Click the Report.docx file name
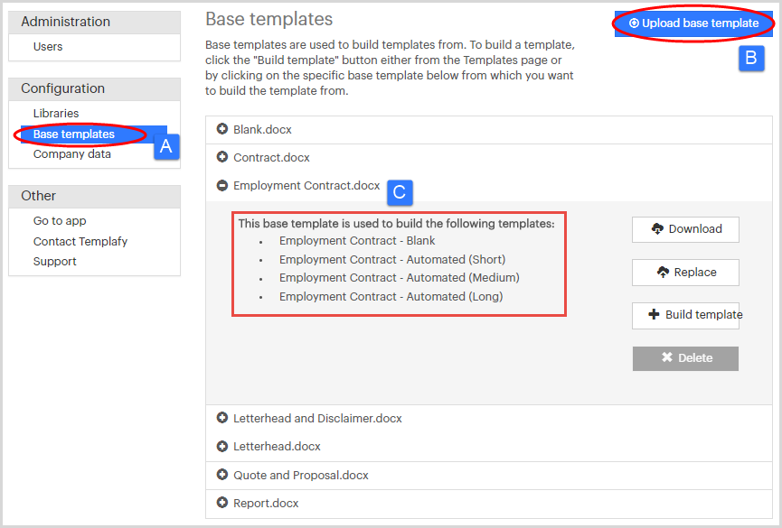782x528 pixels. pyautogui.click(x=266, y=503)
